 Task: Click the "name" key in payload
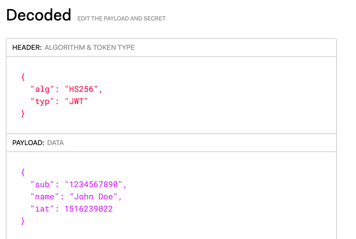(45, 197)
